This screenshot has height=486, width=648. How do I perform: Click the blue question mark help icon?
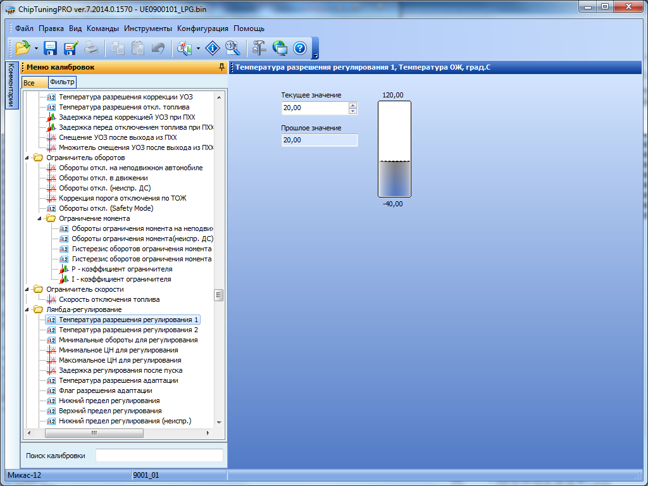coord(300,47)
